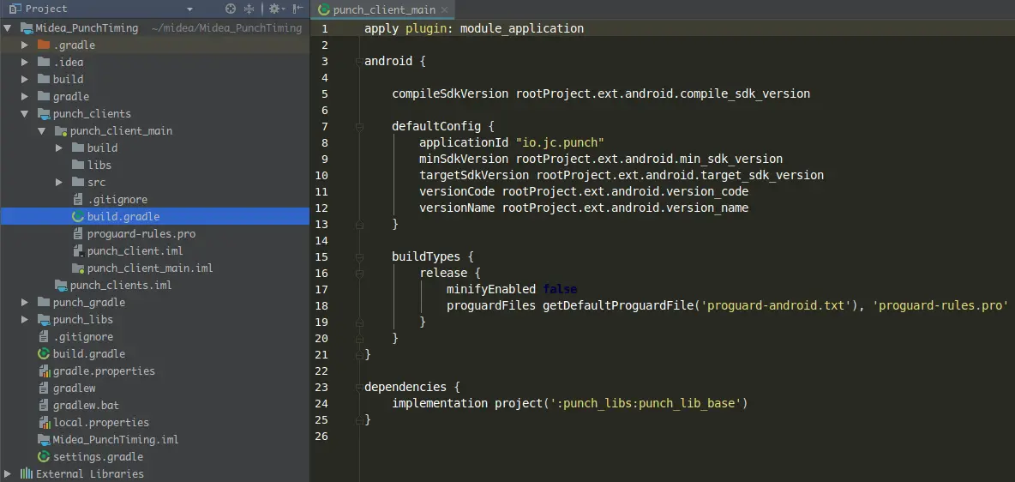Expand the root-level build folder arrow
This screenshot has width=1015, height=482.
click(x=24, y=79)
